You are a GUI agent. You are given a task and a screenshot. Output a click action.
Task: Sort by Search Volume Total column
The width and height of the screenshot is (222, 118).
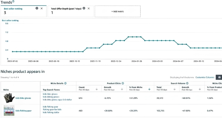coord(174,89)
